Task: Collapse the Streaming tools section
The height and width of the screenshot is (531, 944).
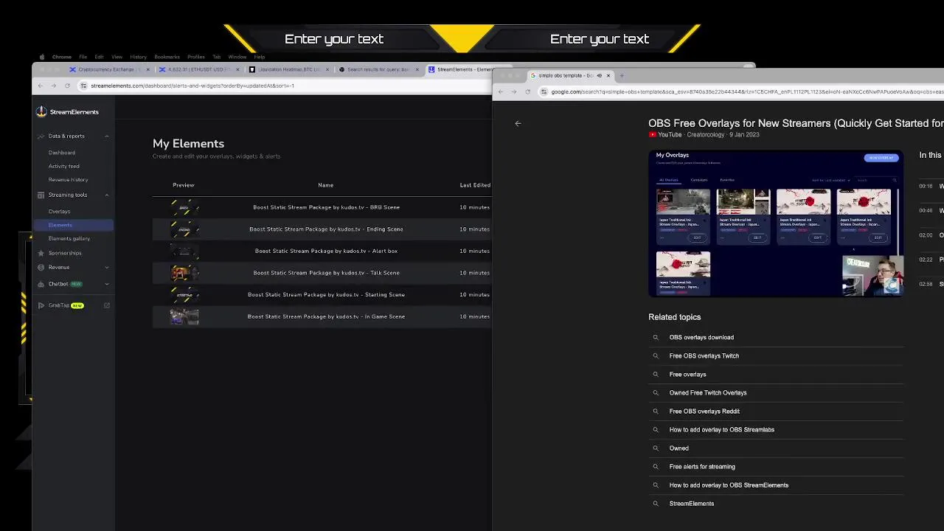Action: click(x=107, y=195)
